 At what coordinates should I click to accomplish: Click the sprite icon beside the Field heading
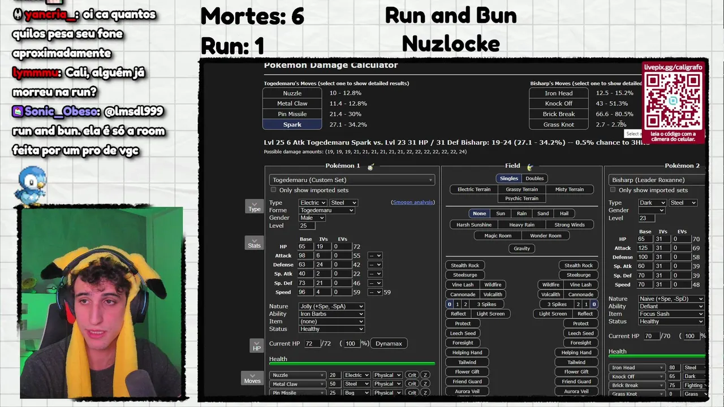[x=529, y=167]
